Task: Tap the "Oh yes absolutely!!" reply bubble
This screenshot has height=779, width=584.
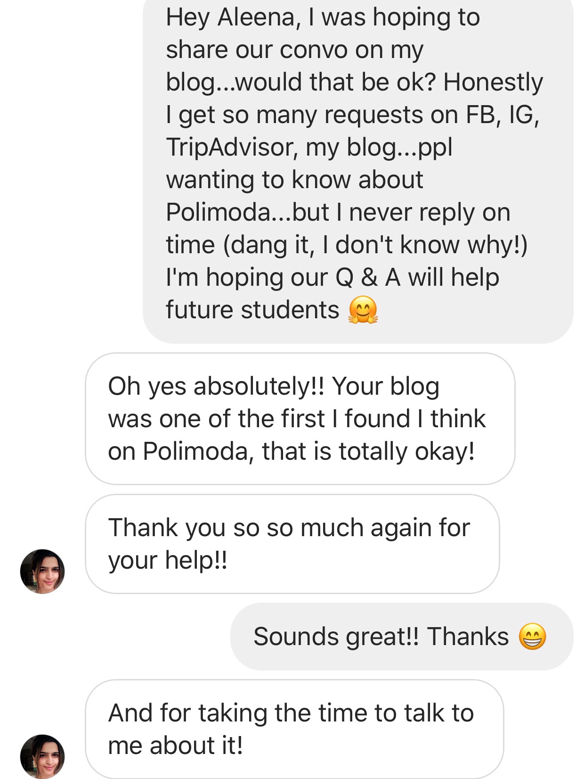Action: [x=300, y=419]
